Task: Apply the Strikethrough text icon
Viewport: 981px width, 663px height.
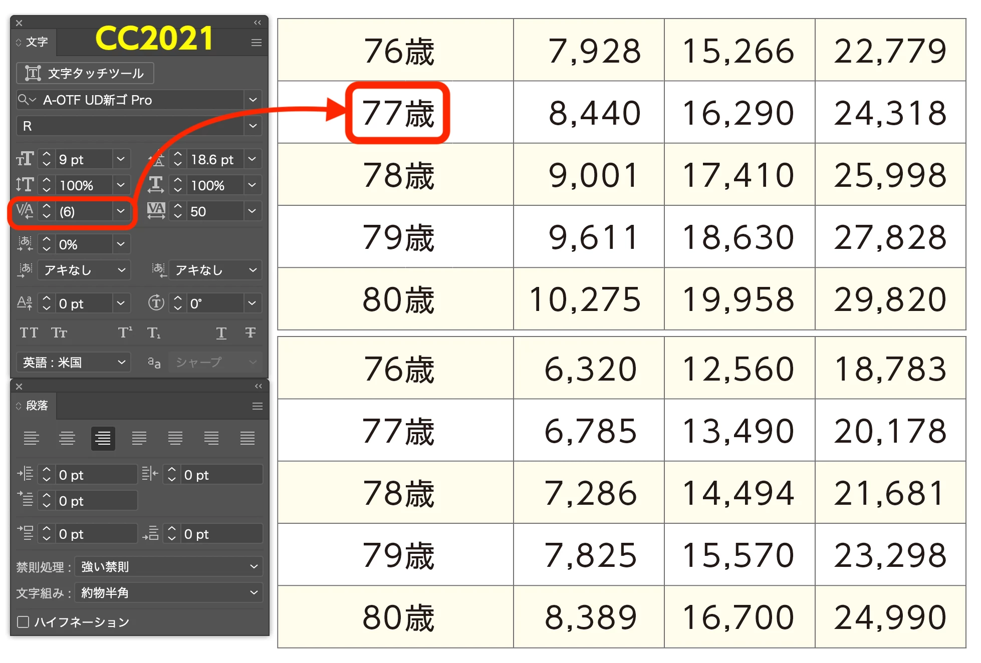Action: click(251, 333)
